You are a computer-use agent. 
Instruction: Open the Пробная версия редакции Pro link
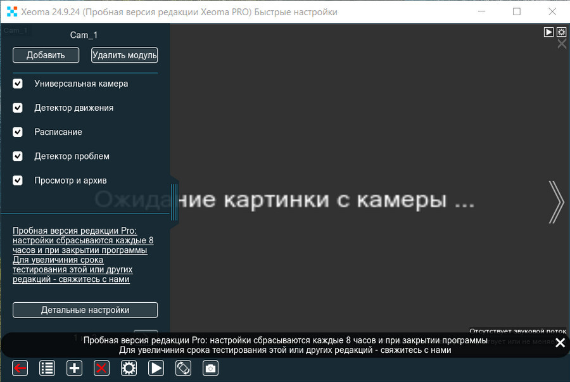tap(83, 255)
